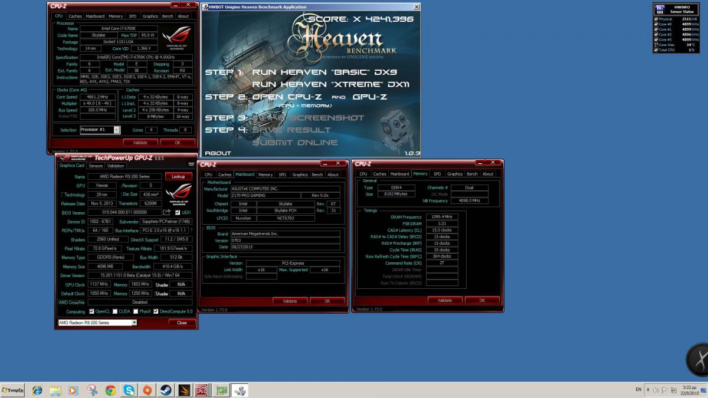Screen dimensions: 708x398
Task: Open the Bench tab in the CPU-Z CPU window
Action: (167, 17)
